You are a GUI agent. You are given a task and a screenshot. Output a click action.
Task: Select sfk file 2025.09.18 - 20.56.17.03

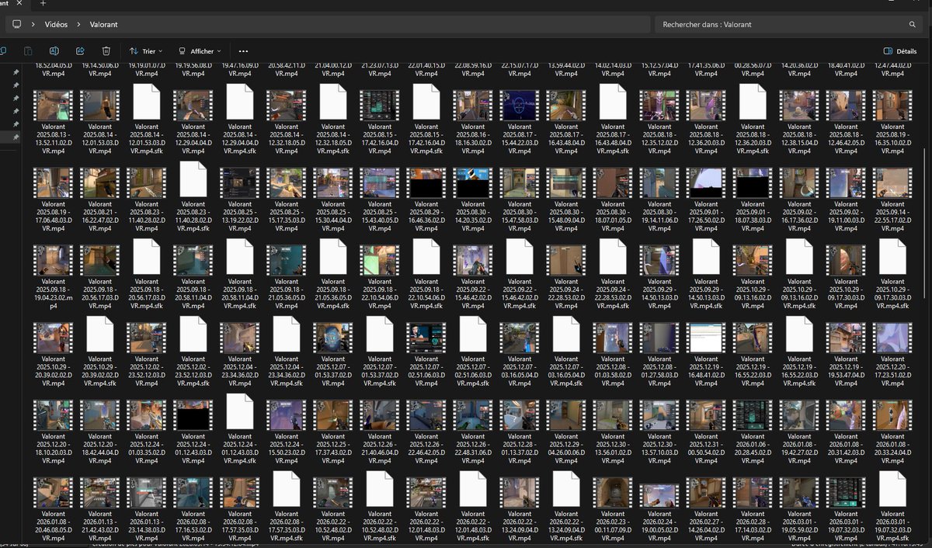click(146, 256)
